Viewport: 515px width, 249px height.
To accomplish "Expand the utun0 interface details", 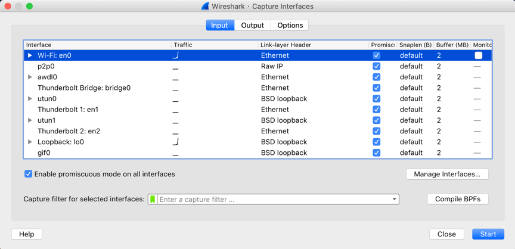I will tap(30, 99).
